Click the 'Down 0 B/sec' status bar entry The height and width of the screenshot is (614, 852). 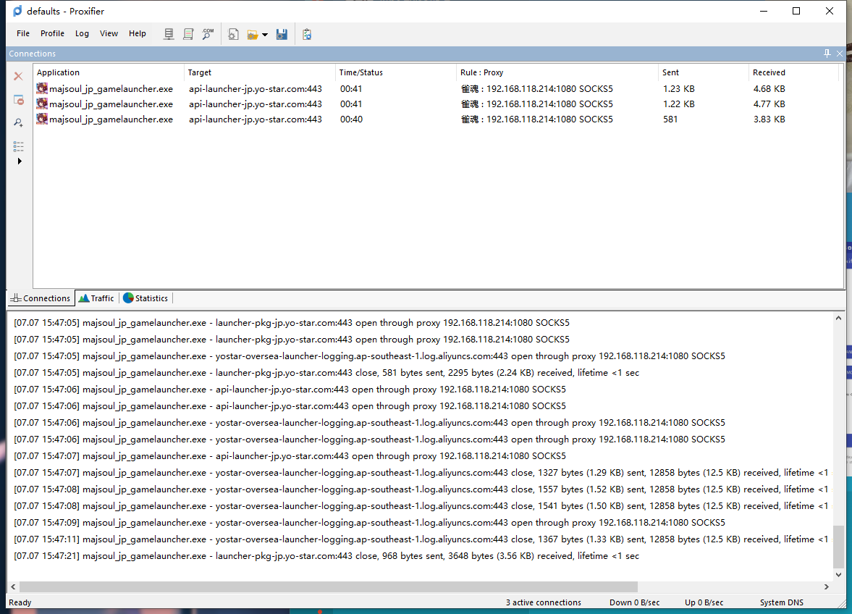tap(635, 602)
